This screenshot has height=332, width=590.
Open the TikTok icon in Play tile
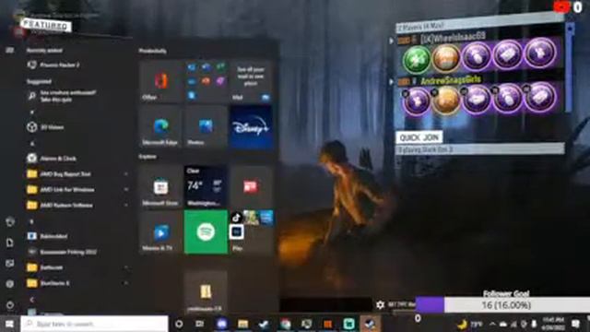236,218
